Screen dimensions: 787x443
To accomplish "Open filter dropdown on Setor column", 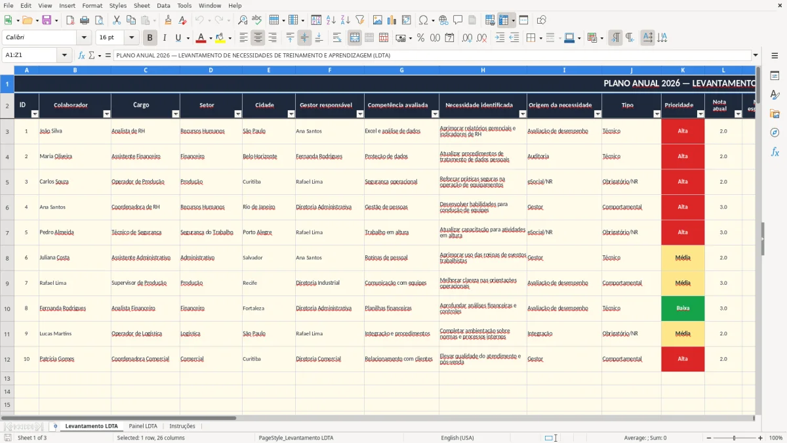I will [238, 114].
